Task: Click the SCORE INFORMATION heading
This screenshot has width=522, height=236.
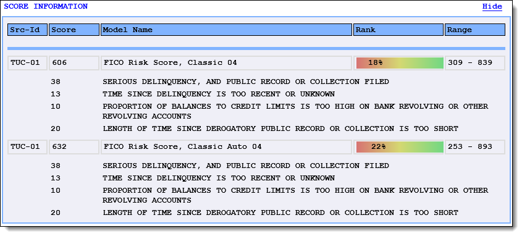Action: coord(46,6)
